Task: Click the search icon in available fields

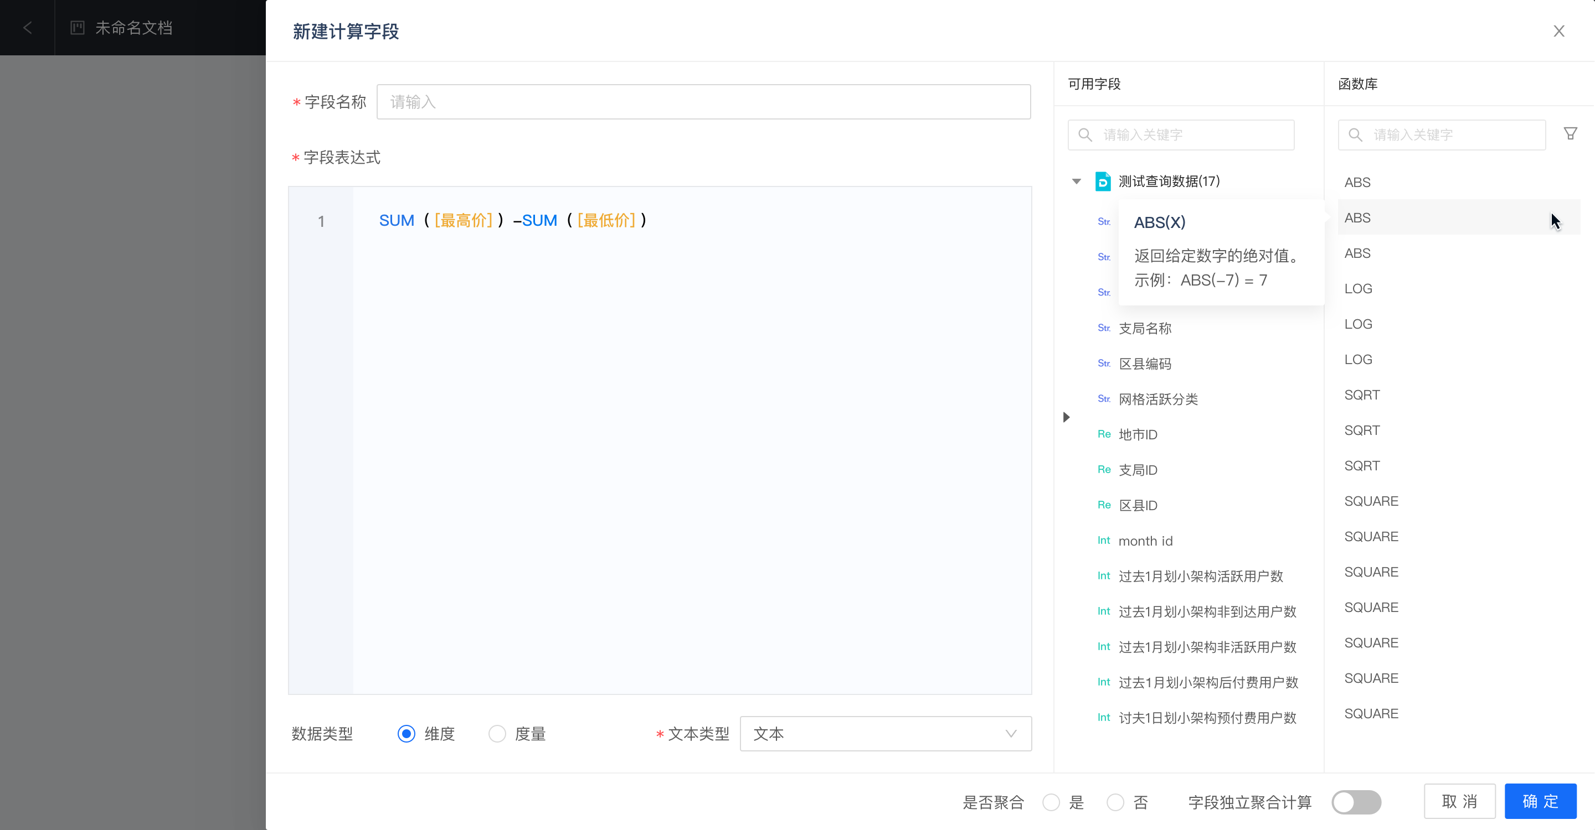Action: [x=1085, y=135]
